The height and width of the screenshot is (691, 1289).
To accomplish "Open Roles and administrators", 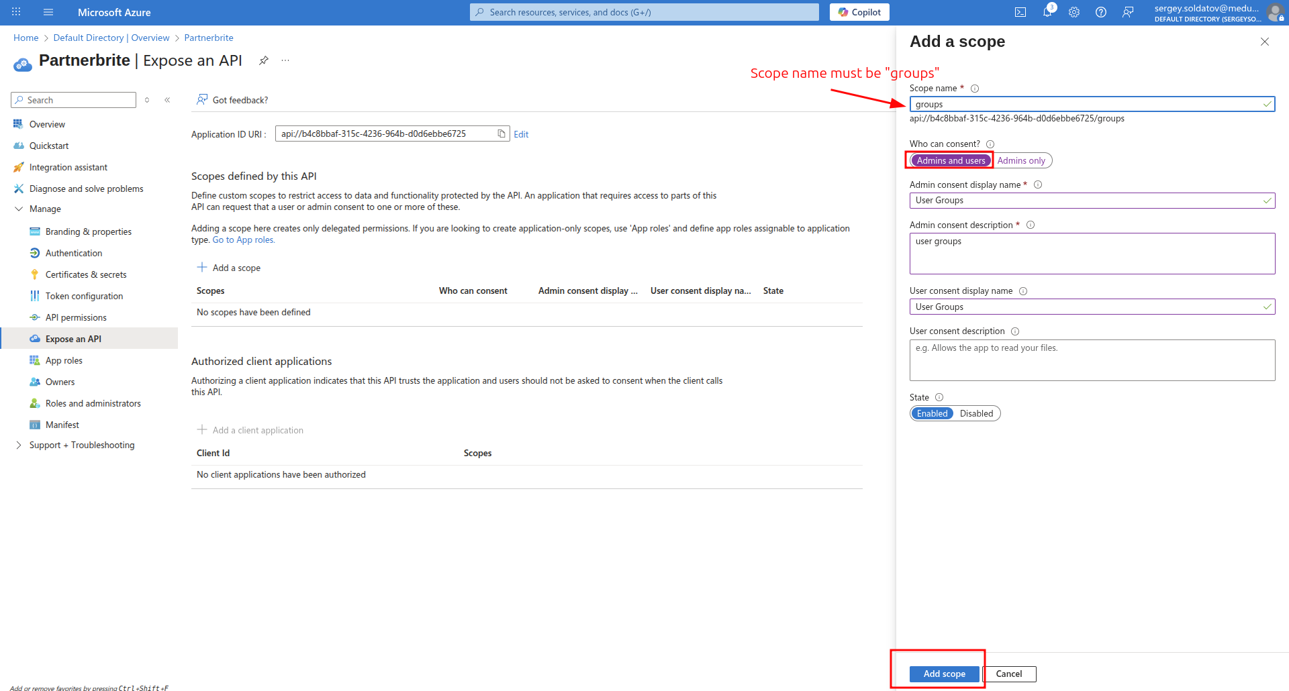I will click(93, 403).
